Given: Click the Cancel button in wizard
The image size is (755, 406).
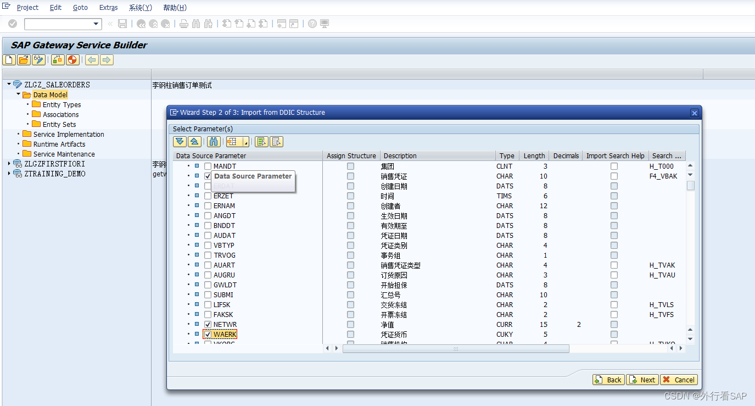Looking at the screenshot, I should [679, 380].
